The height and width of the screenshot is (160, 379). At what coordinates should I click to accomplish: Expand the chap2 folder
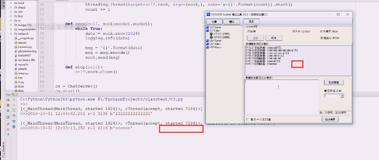11,8
